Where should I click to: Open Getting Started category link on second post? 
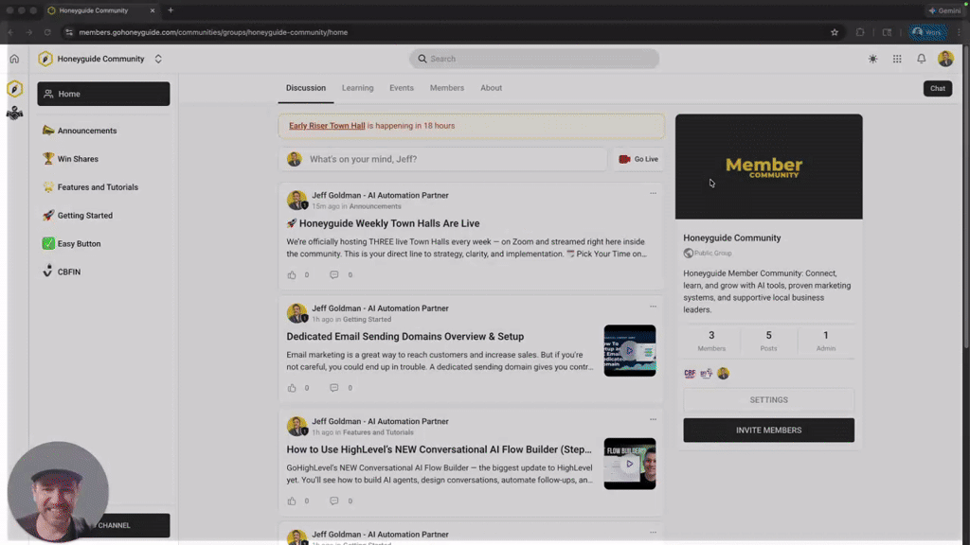click(367, 320)
